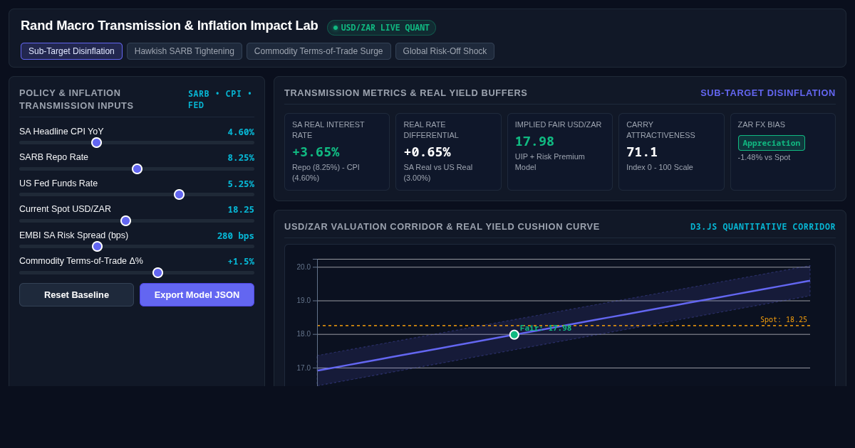Click the Index 0 - 100 Scale caption
855x448 pixels.
click(660, 168)
